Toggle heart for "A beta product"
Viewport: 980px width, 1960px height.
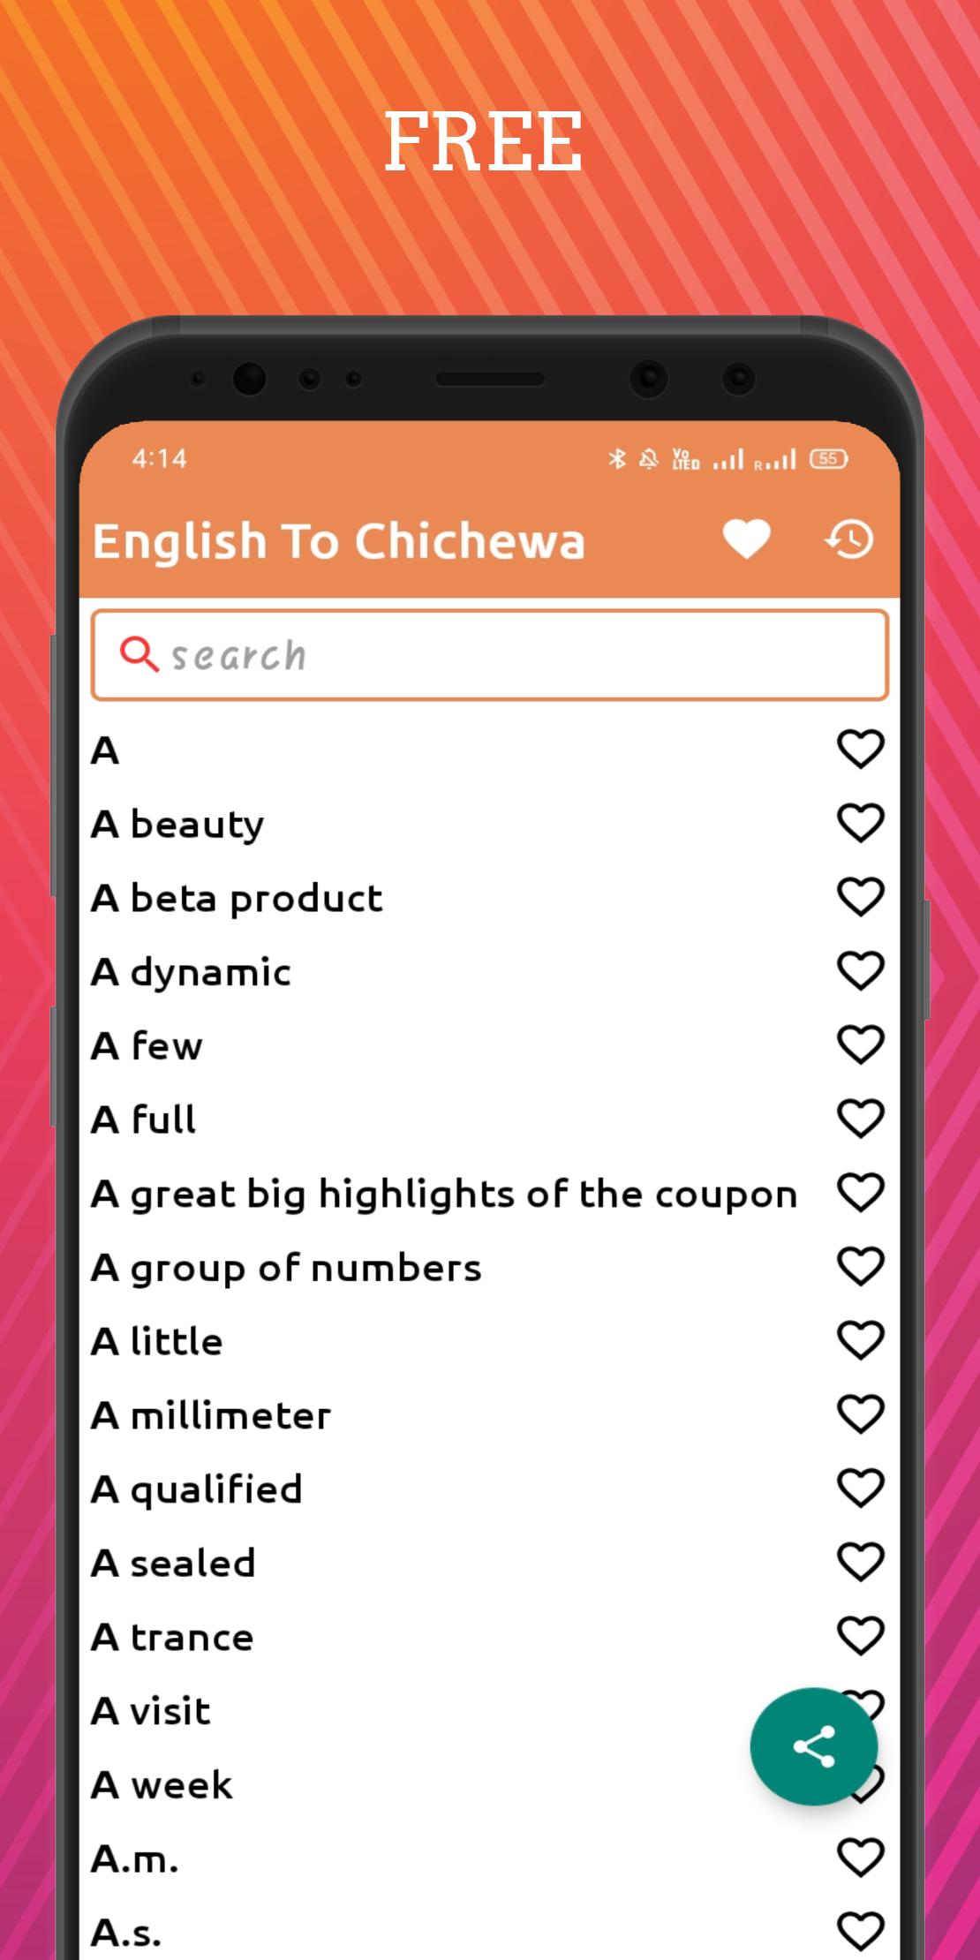860,898
